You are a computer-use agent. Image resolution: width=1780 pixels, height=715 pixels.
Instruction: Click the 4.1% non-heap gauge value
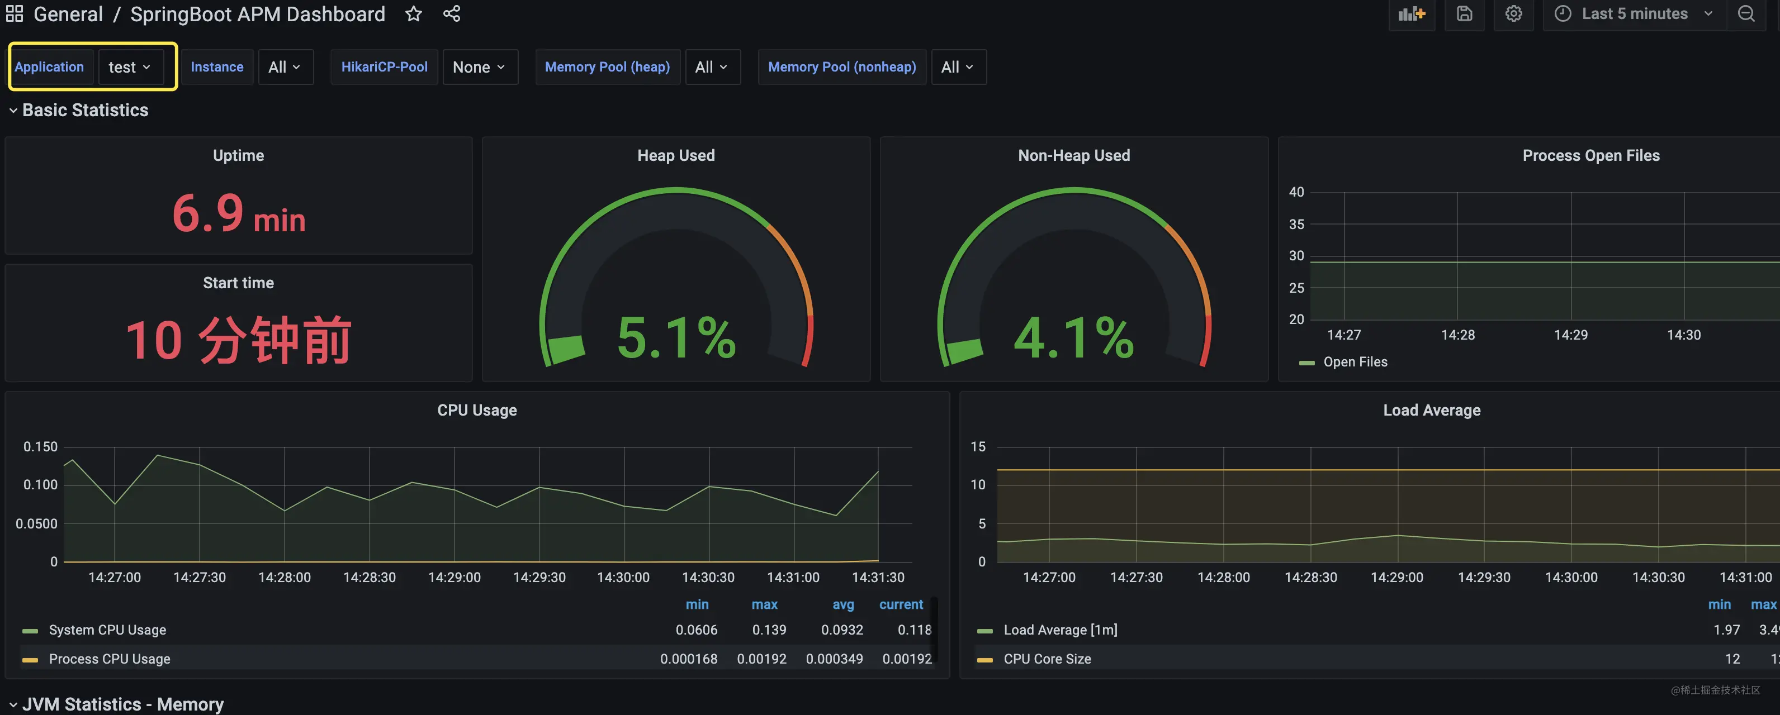click(1074, 337)
